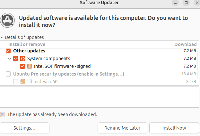Open the Settings... dialog
The width and height of the screenshot is (200, 136).
tap(24, 128)
